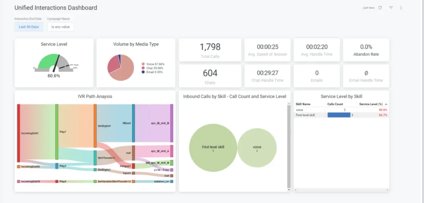This screenshot has width=424, height=203.
Task: Click the dashboard refresh icon
Action: 380,8
